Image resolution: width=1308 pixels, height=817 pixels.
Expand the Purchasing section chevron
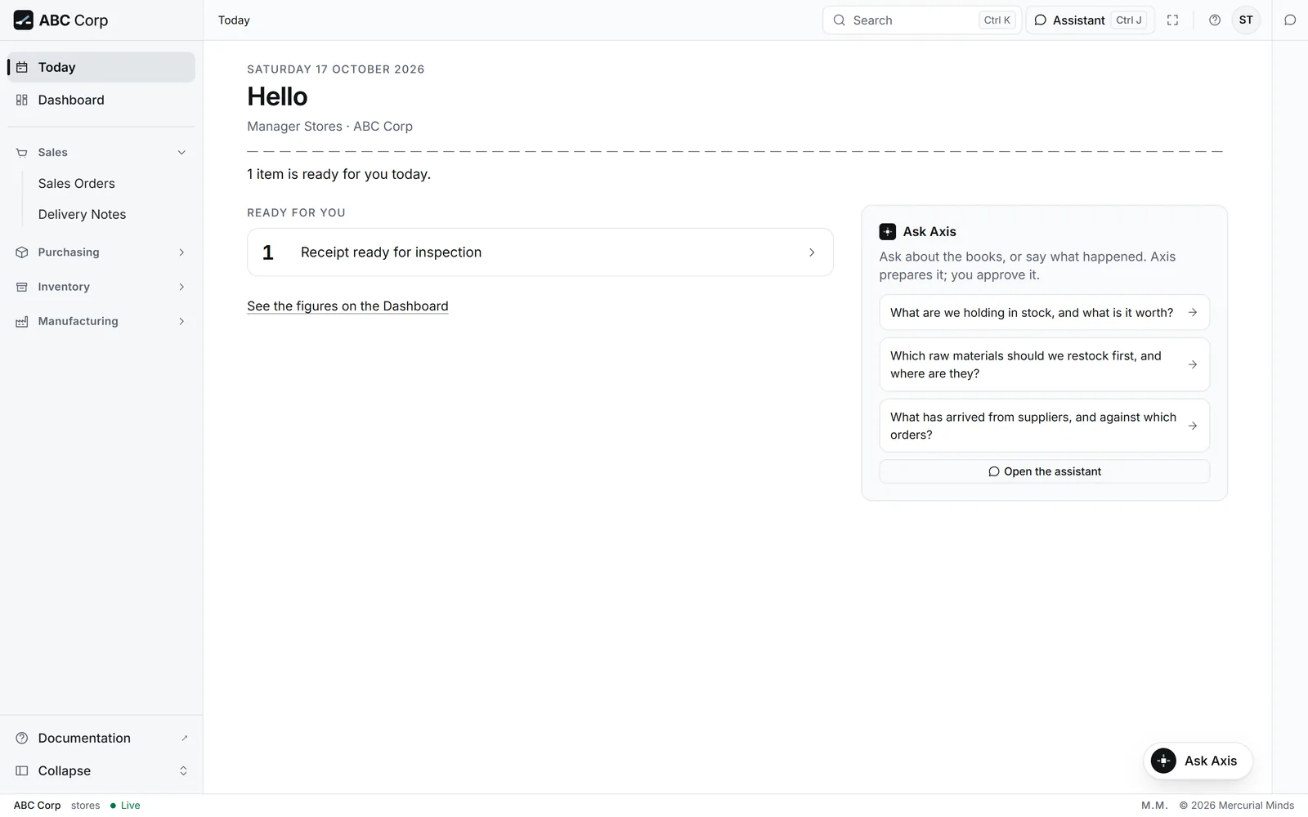pyautogui.click(x=181, y=252)
